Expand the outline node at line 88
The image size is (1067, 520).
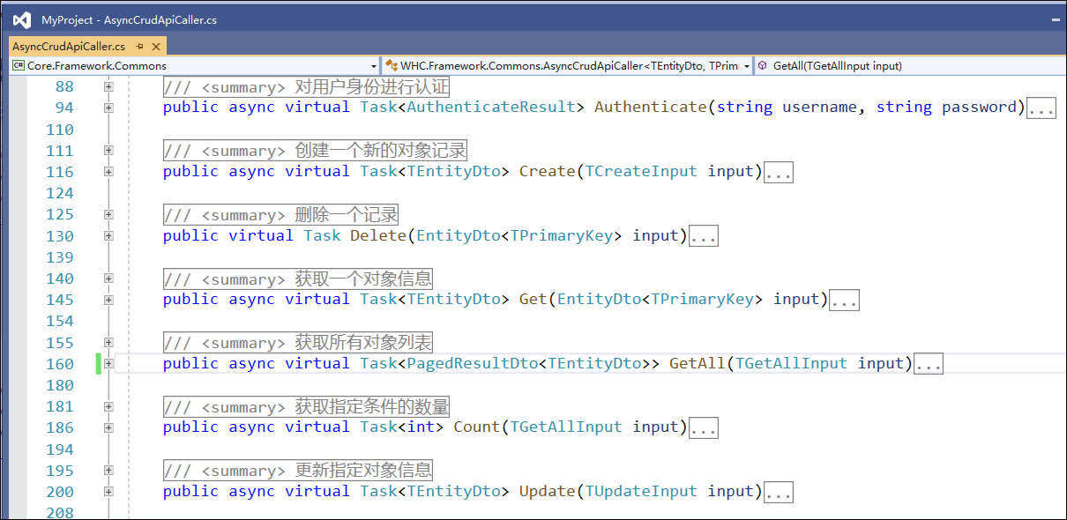(x=108, y=86)
